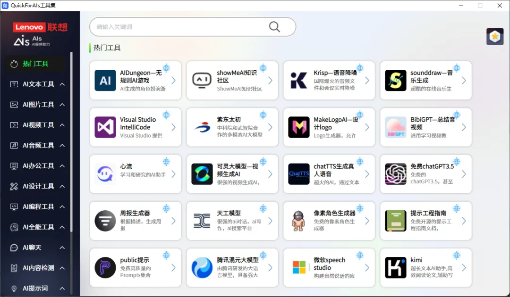Click the star favorites icon top right

[x=495, y=36]
